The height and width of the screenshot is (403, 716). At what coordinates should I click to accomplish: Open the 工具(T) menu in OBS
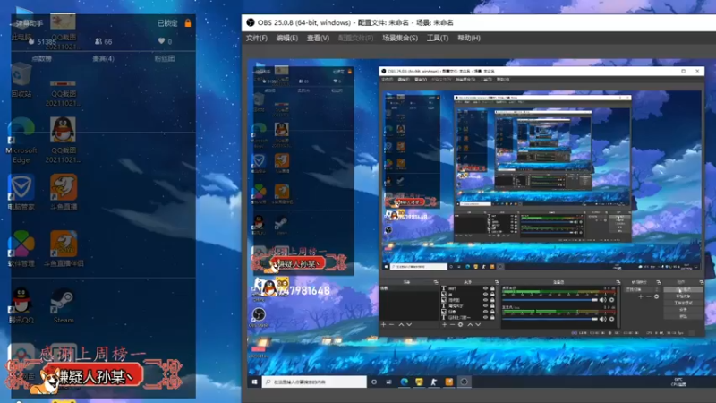coord(438,38)
